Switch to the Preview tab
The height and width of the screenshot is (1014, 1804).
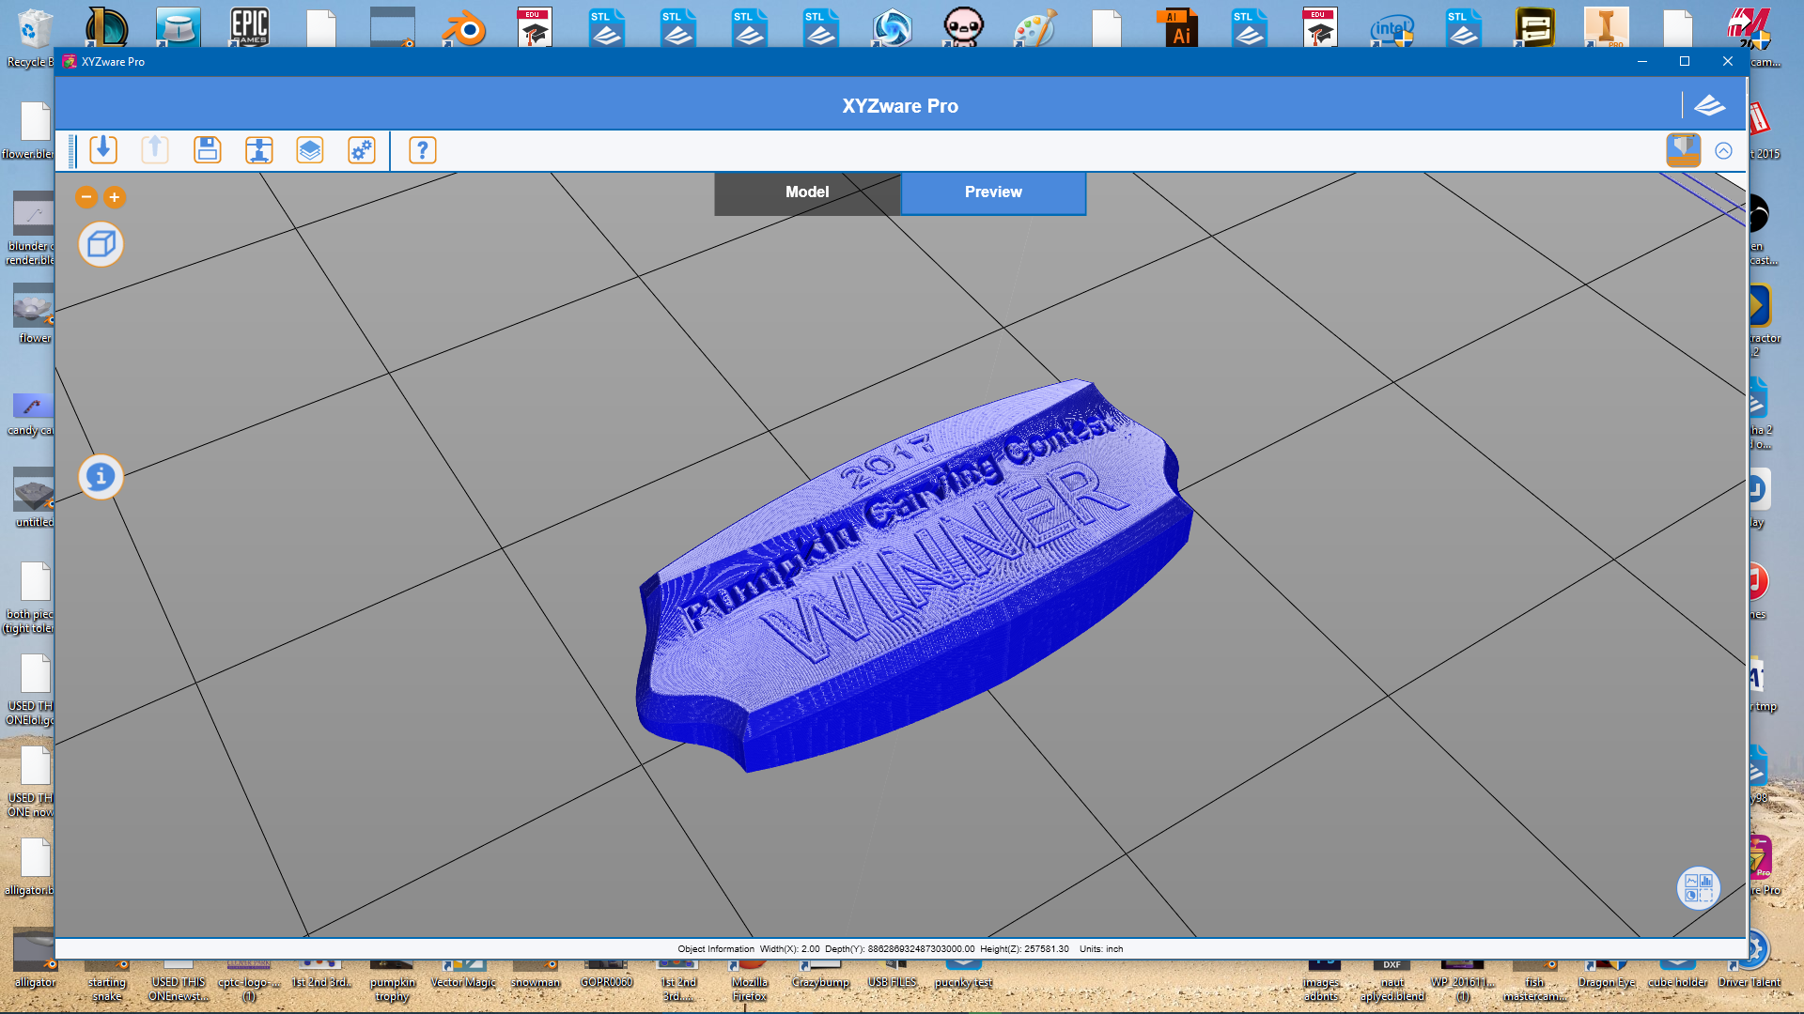[x=993, y=192]
